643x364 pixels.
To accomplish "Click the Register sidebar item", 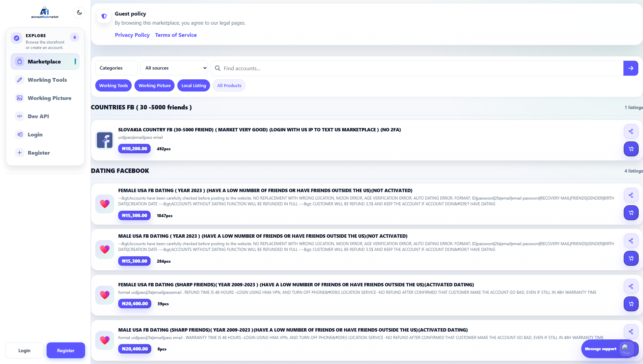I will (x=45, y=153).
